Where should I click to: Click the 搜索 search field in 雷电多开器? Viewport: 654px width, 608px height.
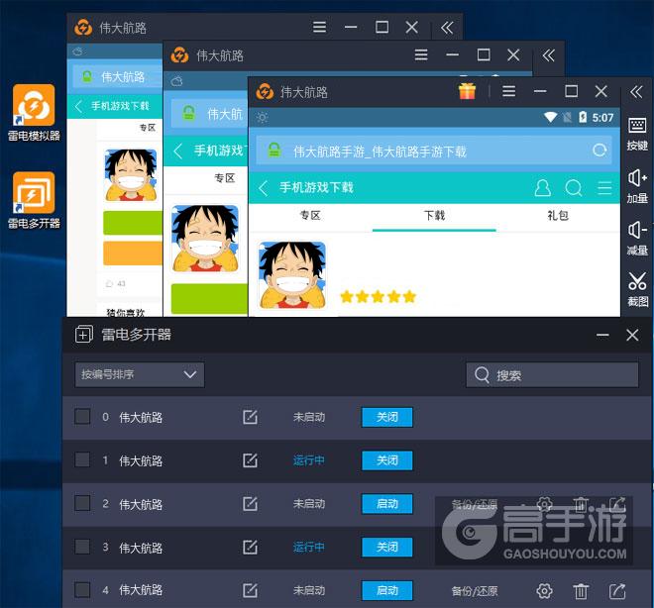point(552,375)
